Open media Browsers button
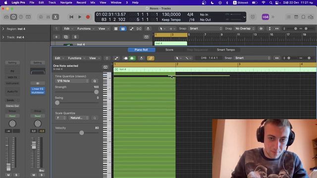 (311, 17)
